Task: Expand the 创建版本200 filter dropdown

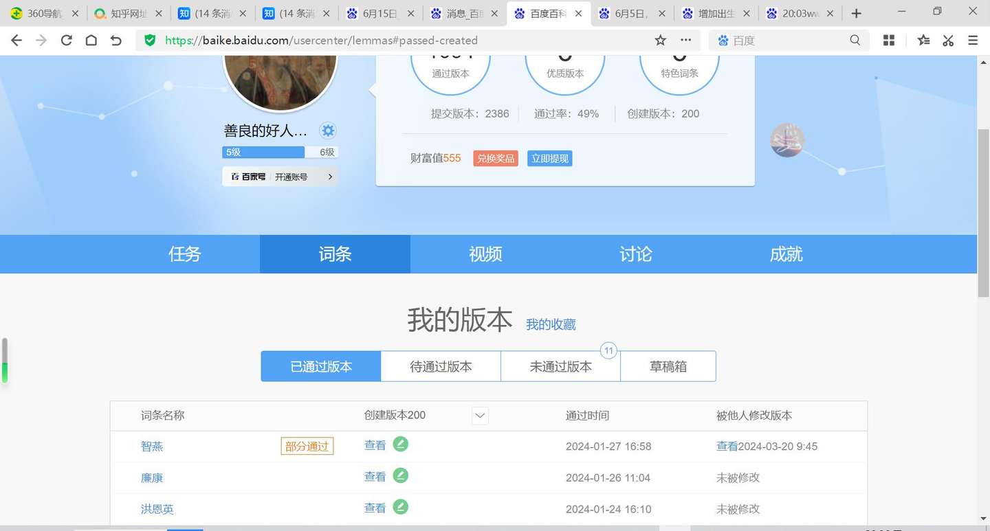Action: 481,416
